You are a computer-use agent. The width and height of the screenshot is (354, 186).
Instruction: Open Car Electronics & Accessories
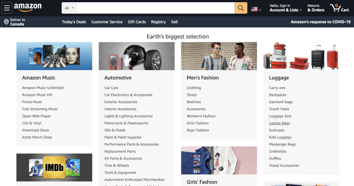pyautogui.click(x=128, y=95)
